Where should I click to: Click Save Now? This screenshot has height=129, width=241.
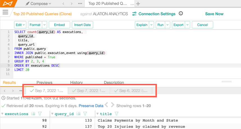(x=214, y=14)
